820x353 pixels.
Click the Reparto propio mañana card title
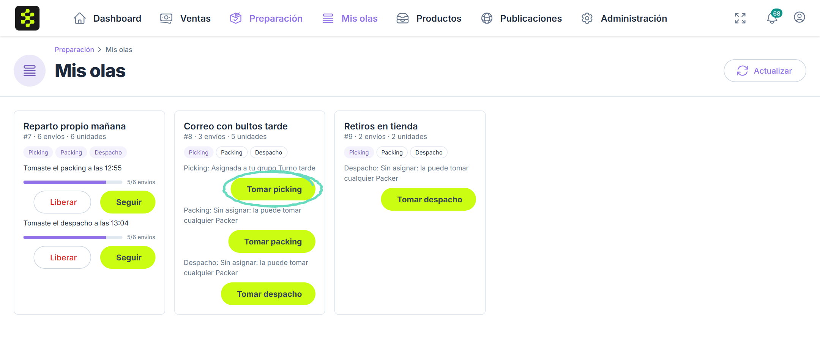pos(75,126)
